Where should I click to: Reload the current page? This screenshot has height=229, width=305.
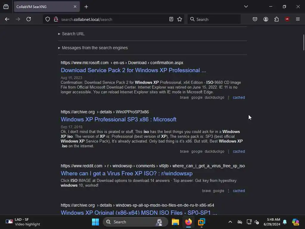29,19
